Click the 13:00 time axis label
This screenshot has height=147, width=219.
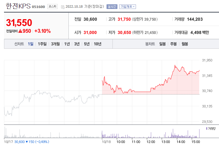(166, 142)
